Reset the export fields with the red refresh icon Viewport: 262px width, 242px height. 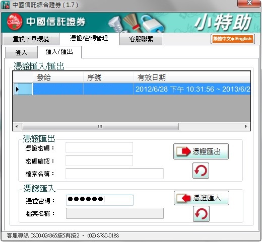click(x=201, y=171)
